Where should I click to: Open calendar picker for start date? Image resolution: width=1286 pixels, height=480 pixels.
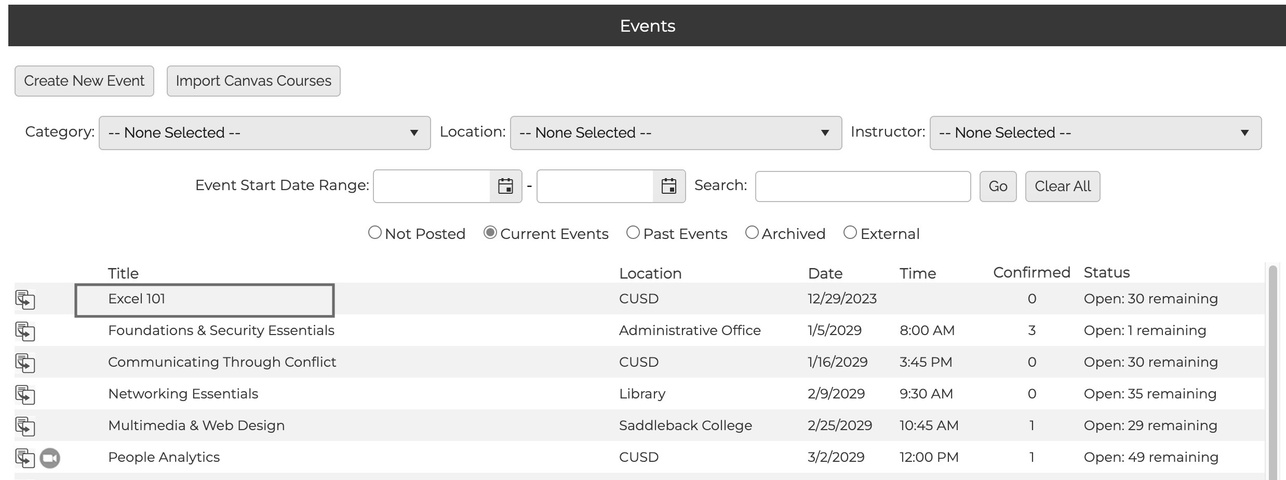(505, 186)
